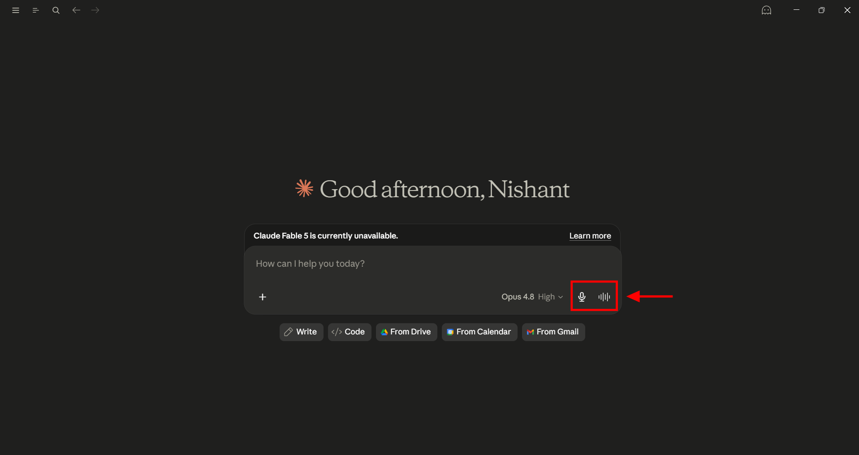Start voice mode waveform icon
The image size is (859, 455).
point(604,297)
